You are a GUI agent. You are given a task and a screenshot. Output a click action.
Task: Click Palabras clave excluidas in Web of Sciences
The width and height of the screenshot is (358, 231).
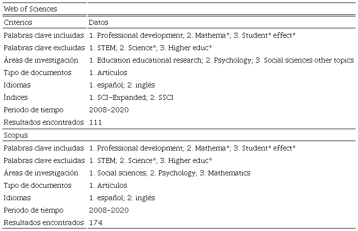tap(44, 48)
